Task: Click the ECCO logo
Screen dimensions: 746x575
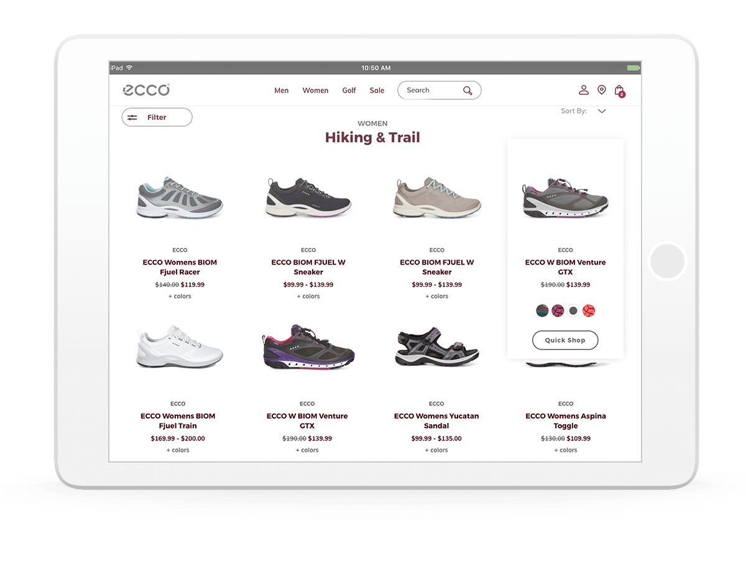Action: pos(146,90)
